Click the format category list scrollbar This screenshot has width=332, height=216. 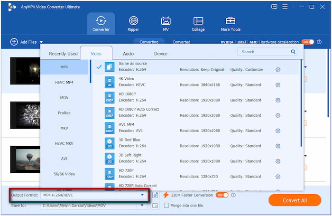(x=91, y=71)
